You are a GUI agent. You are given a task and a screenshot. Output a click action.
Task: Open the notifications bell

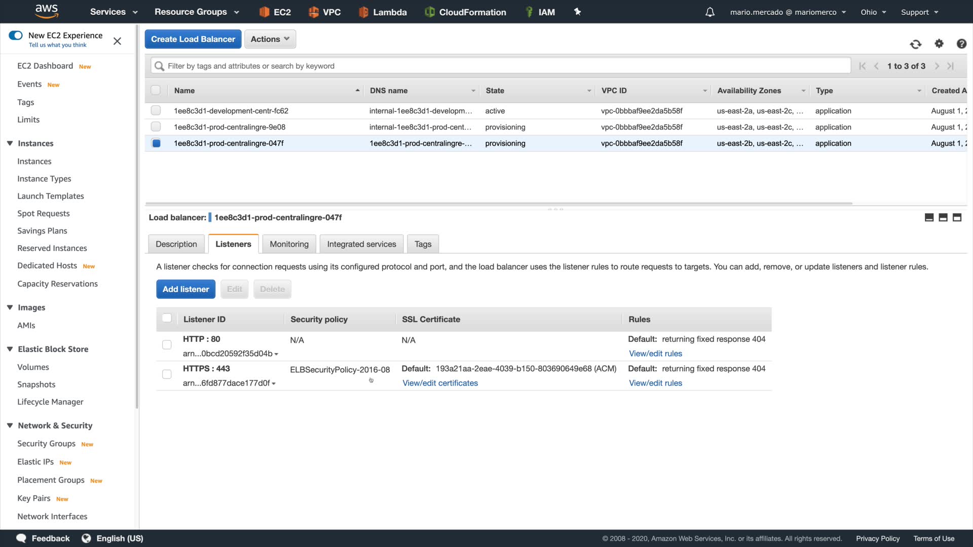[710, 12]
